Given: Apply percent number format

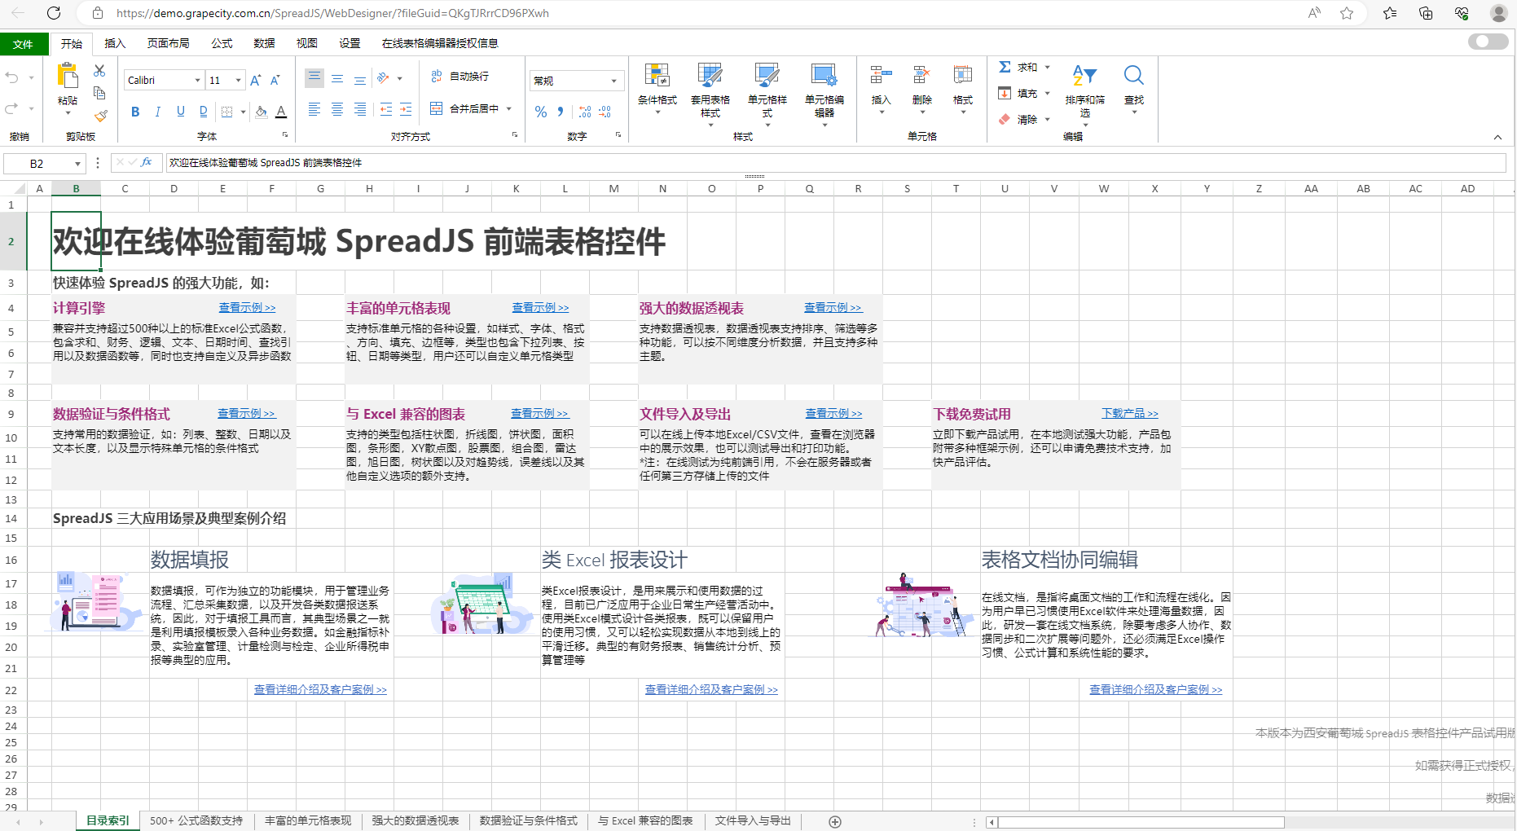Looking at the screenshot, I should (x=540, y=112).
